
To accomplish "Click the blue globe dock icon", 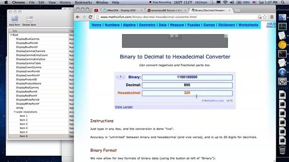I will point(282,72).
